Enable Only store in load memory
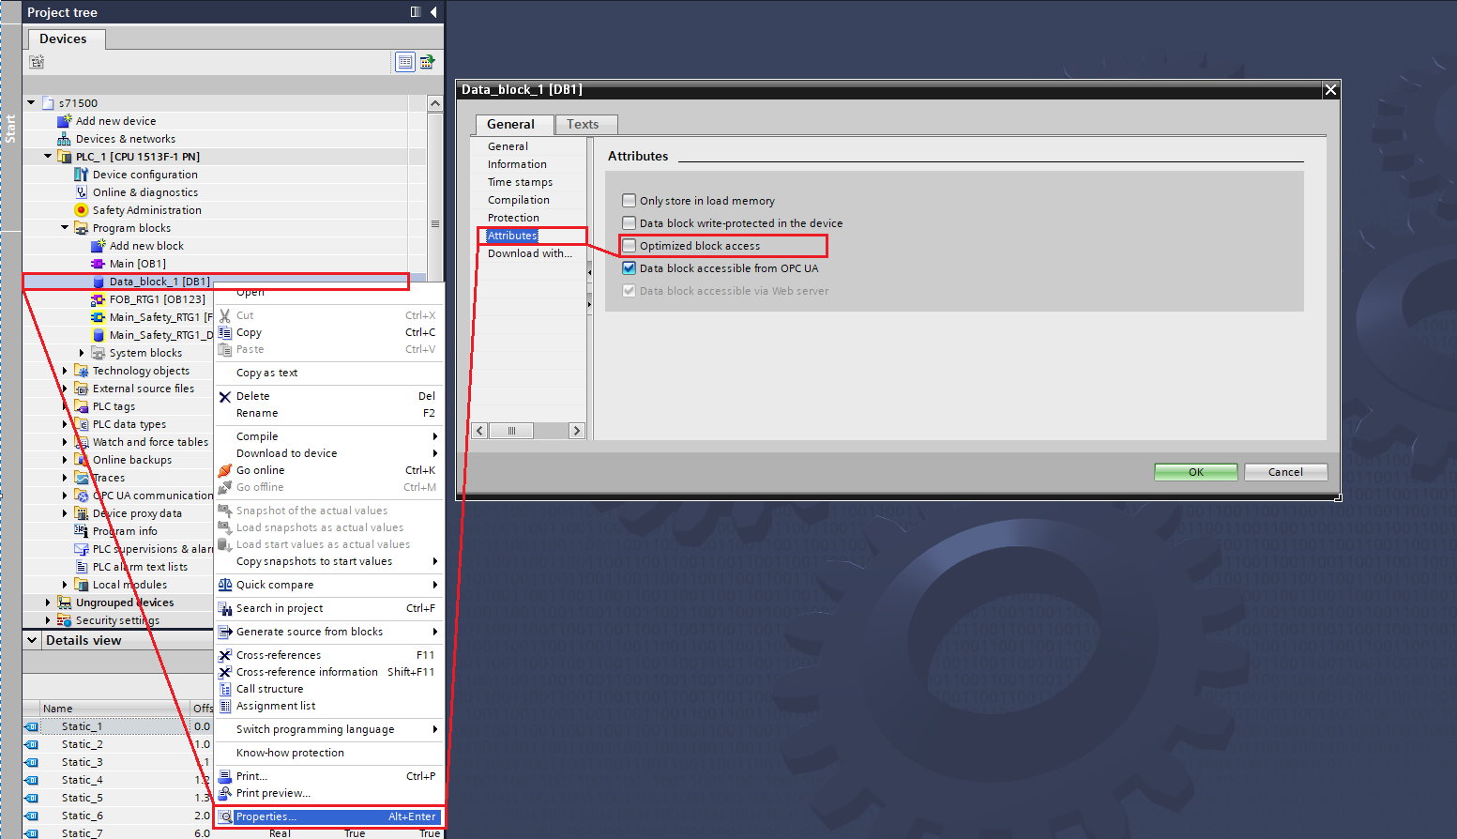 630,200
